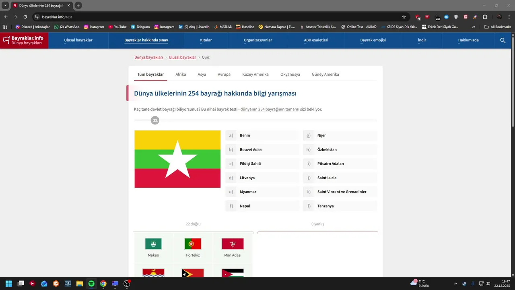This screenshot has height=290, width=515.
Task: Select answer f) Nepal
Action: (x=262, y=206)
